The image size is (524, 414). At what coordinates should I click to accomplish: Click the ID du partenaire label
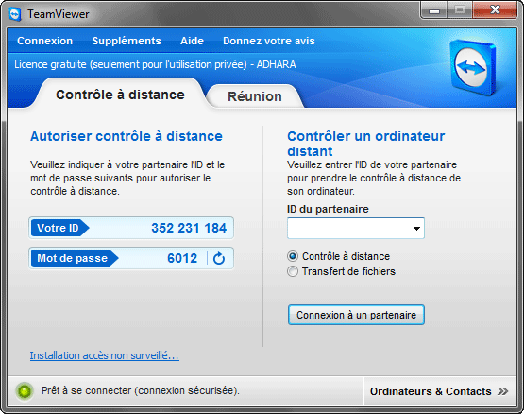pyautogui.click(x=328, y=209)
